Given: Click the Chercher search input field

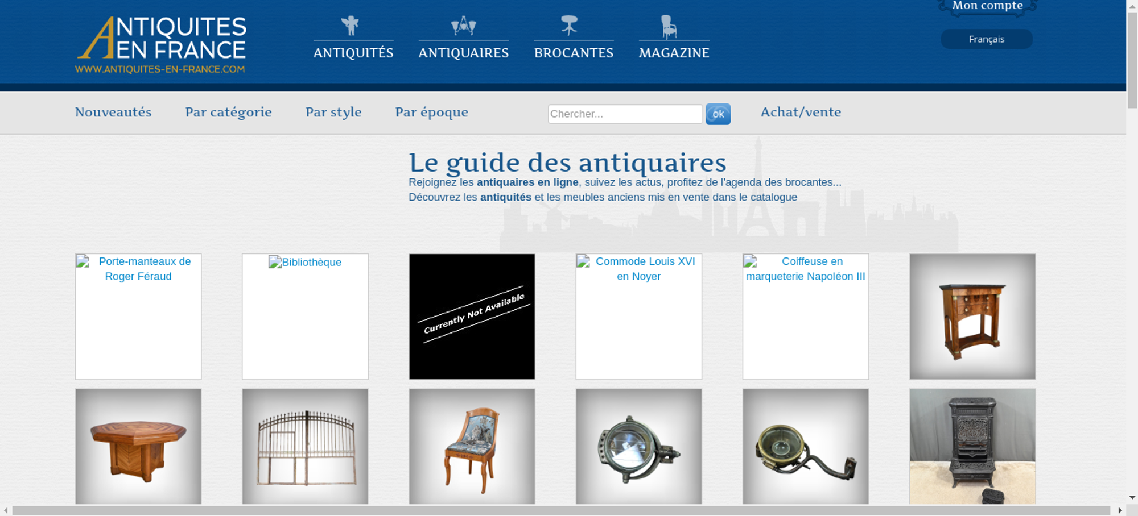Looking at the screenshot, I should [x=625, y=114].
